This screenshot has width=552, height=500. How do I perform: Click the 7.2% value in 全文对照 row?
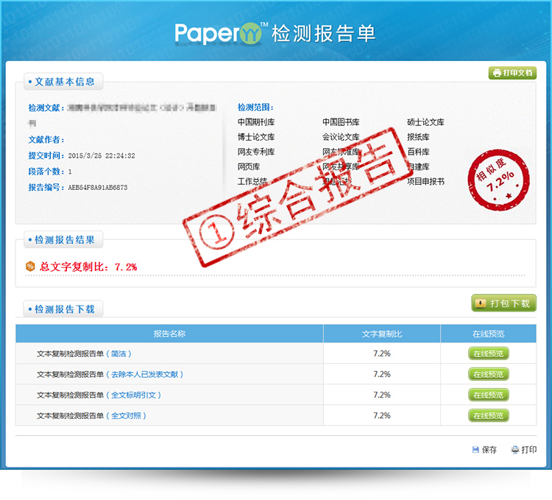382,415
